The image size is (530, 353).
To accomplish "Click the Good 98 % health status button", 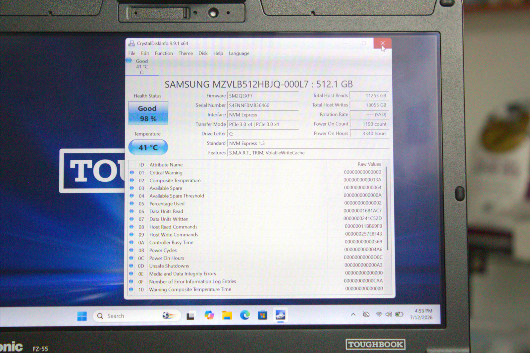I will point(148,113).
